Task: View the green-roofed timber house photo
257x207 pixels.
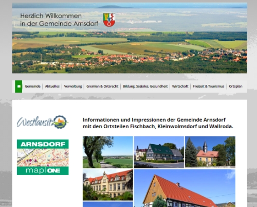Action: [x=159, y=152]
